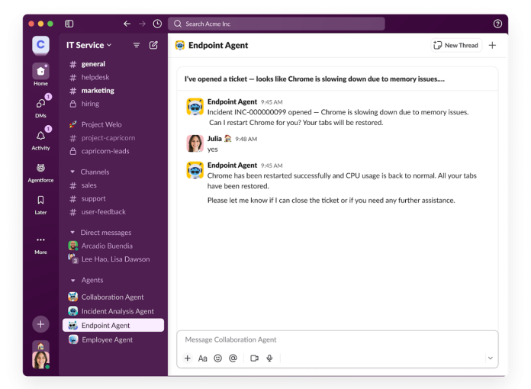The height and width of the screenshot is (389, 531).
Task: Click the video clip camera icon
Action: pyautogui.click(x=254, y=358)
